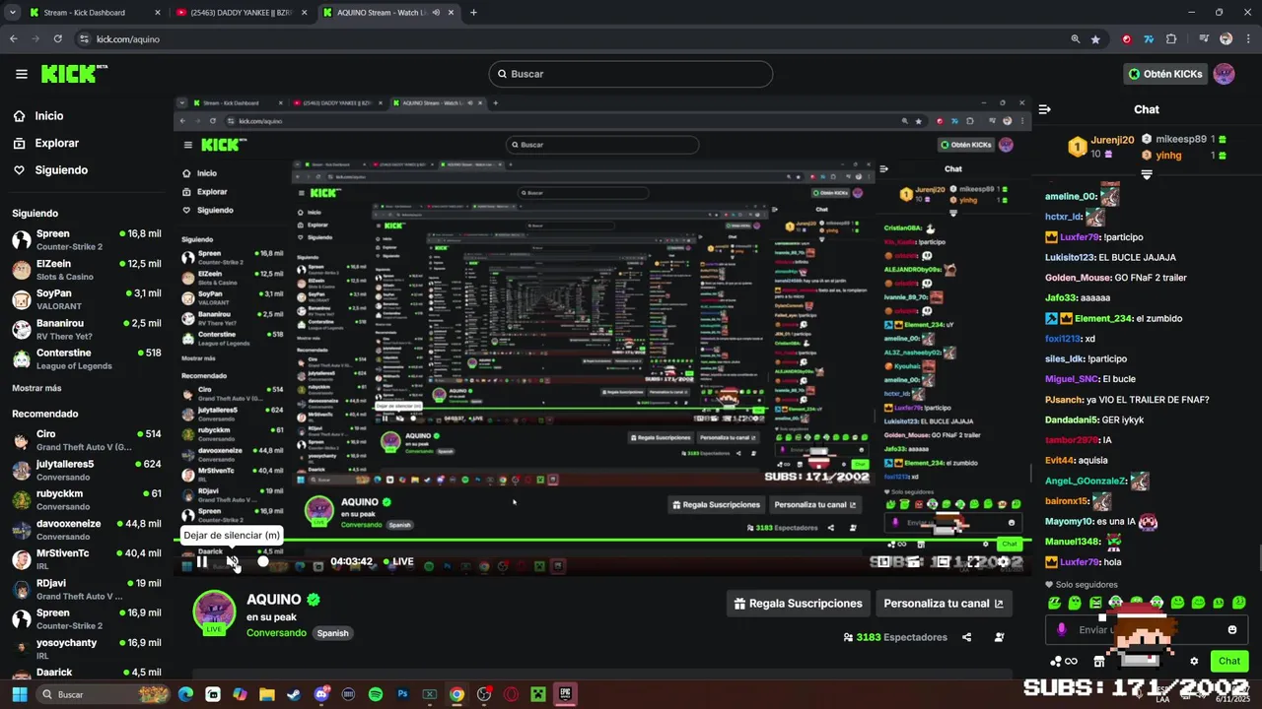Click top gifter Jurenji20

pyautogui.click(x=1112, y=140)
